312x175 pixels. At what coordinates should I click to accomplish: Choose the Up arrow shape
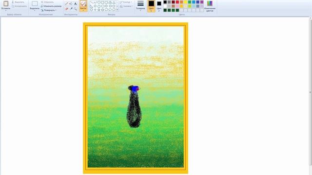114,6
